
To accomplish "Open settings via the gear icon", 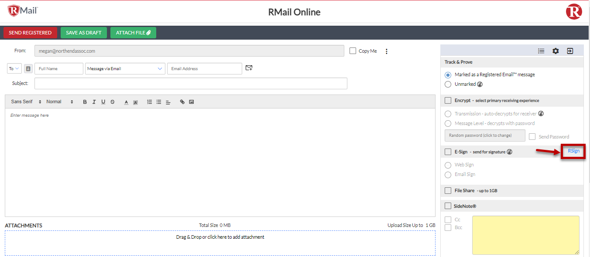I will pos(556,51).
